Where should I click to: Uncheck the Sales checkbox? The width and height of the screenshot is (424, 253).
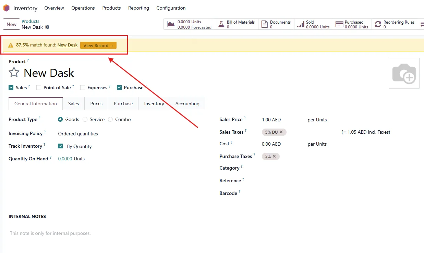click(x=11, y=88)
